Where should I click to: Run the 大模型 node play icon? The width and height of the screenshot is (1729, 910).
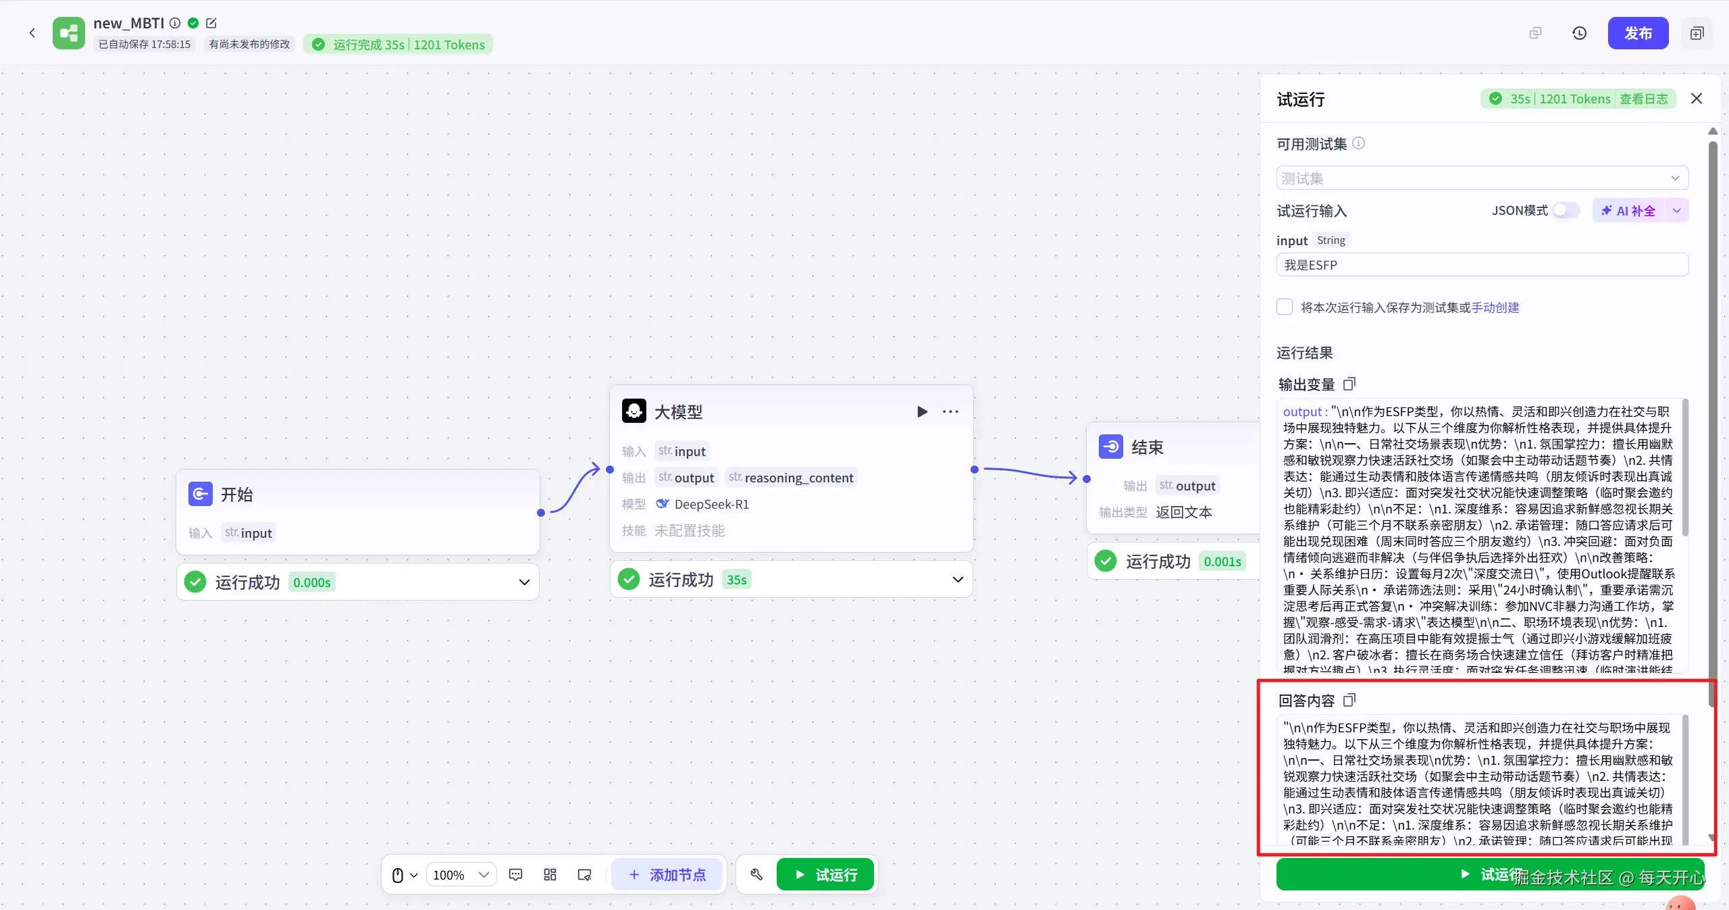point(922,411)
